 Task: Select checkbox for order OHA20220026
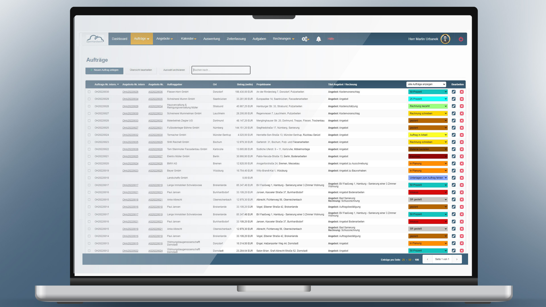(89, 121)
